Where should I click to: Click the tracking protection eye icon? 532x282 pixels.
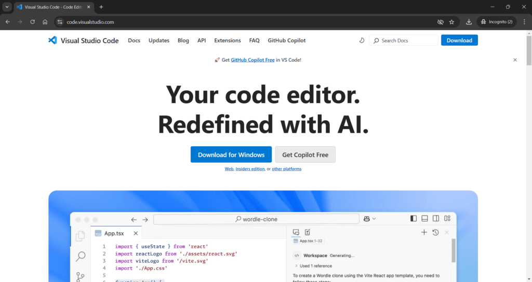(x=441, y=22)
